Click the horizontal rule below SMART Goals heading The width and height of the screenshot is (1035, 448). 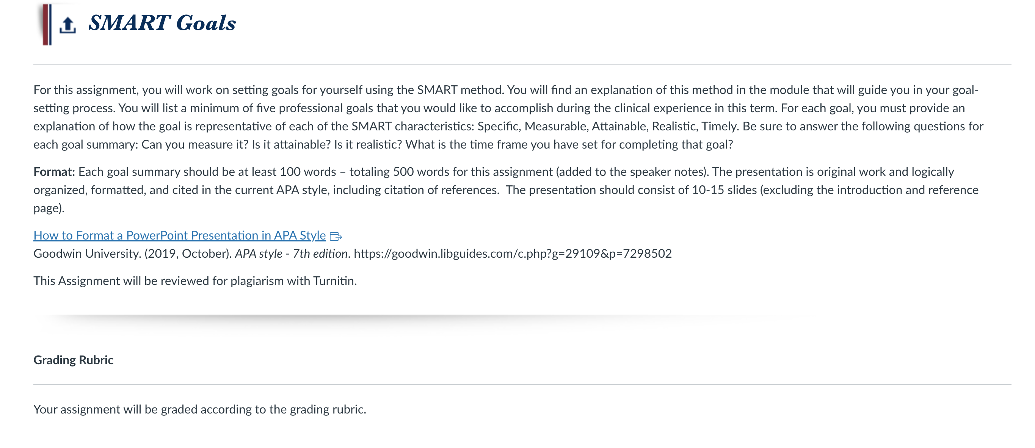click(522, 65)
